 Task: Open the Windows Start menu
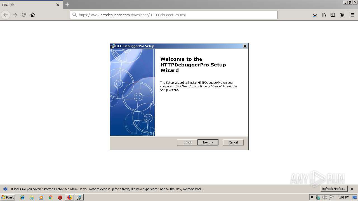click(8, 197)
